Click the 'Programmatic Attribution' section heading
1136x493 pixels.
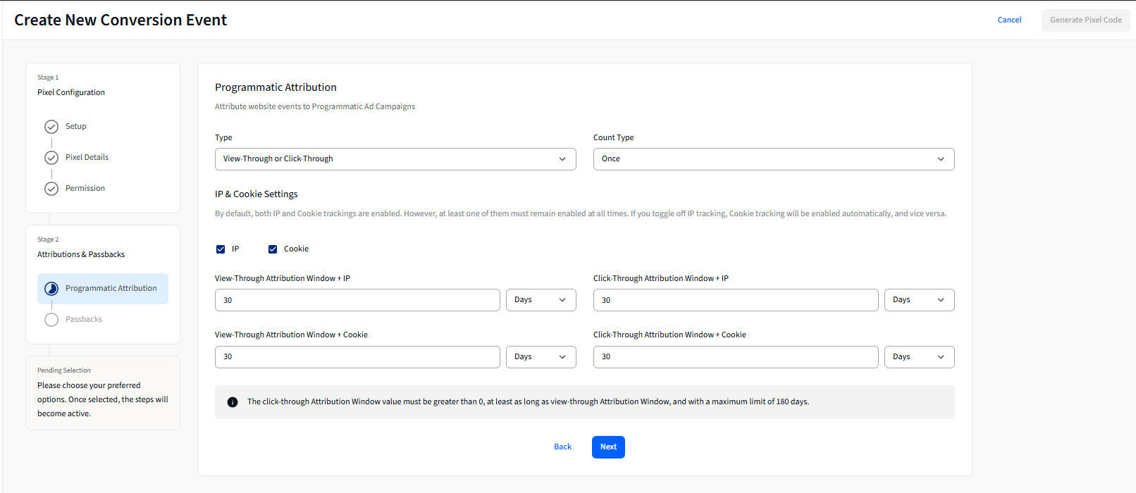point(276,87)
